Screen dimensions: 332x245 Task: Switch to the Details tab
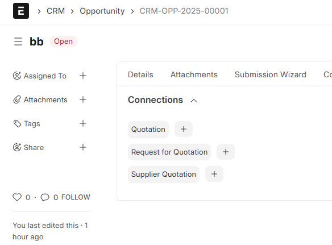pyautogui.click(x=140, y=74)
